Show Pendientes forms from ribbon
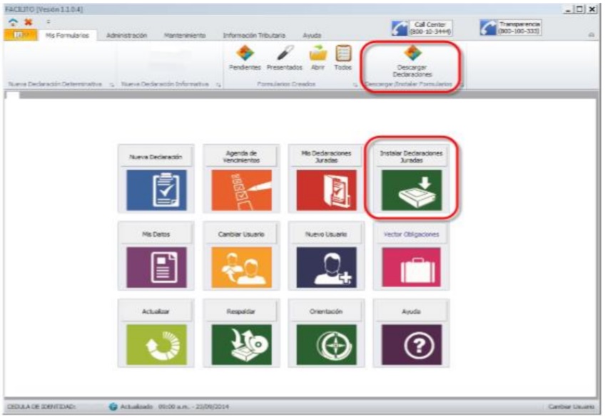Screen dimensions: 605x419 tap(245, 57)
